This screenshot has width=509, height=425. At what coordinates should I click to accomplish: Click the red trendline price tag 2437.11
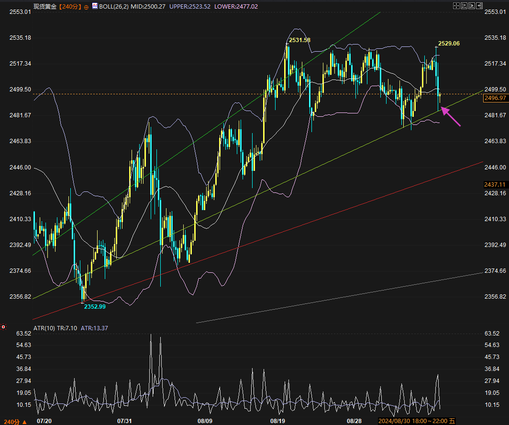pyautogui.click(x=496, y=184)
